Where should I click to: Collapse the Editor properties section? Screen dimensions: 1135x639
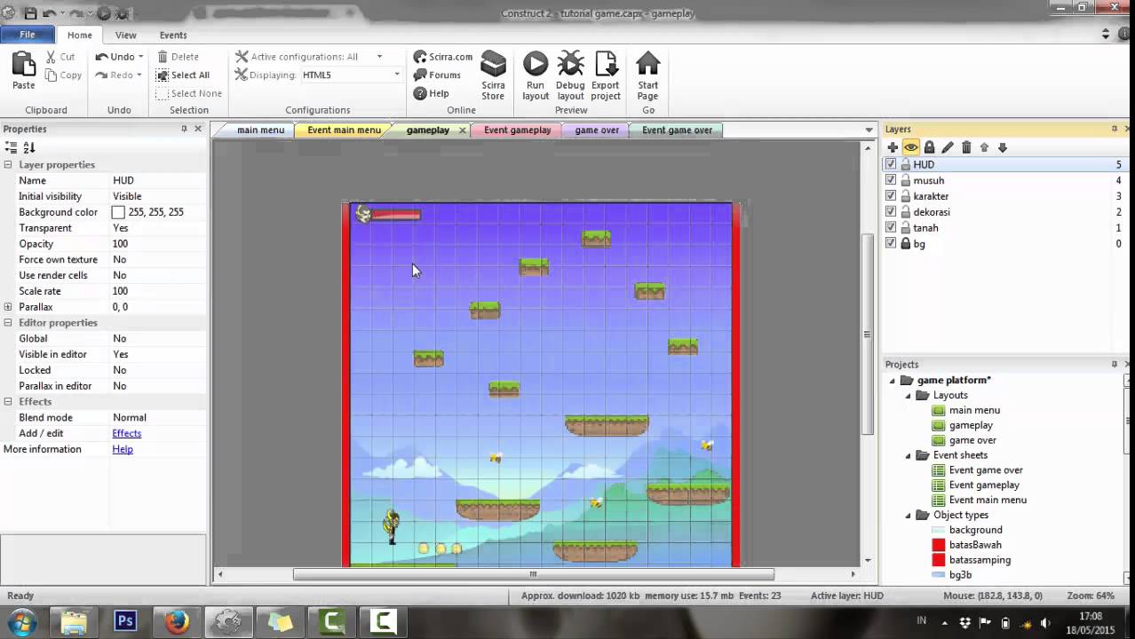[8, 323]
